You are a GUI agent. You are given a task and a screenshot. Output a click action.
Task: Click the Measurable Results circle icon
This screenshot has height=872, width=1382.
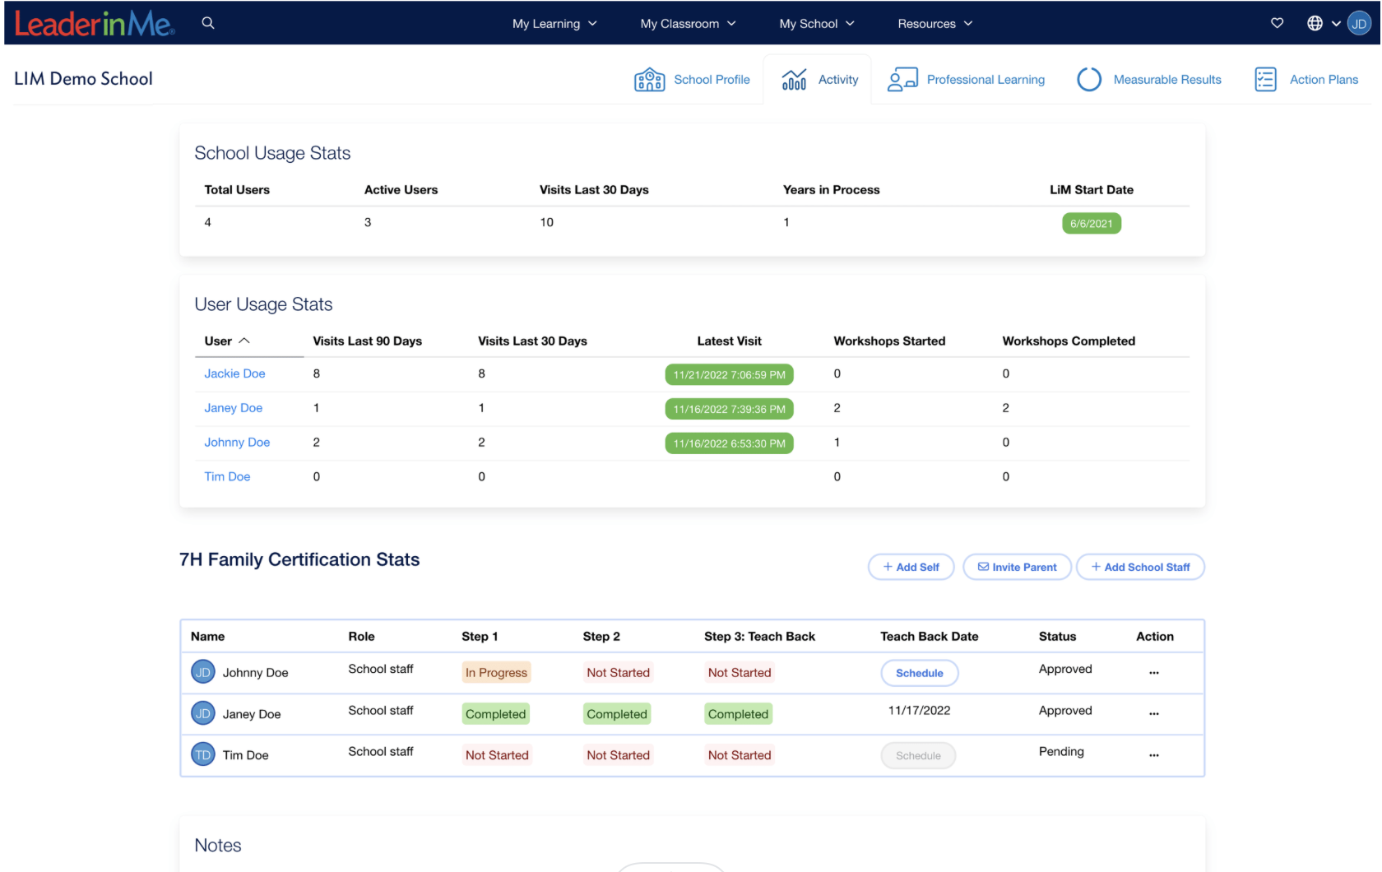pos(1089,80)
